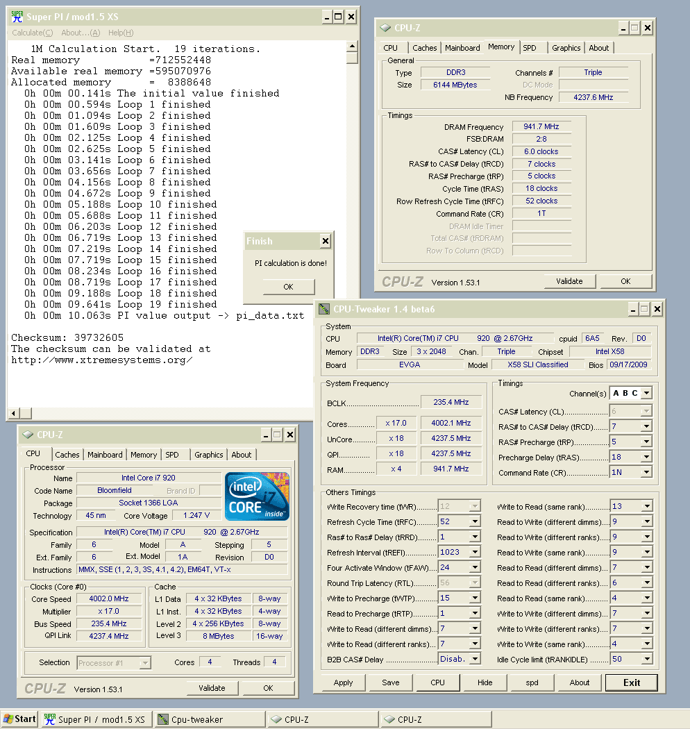Screen dimensions: 690x729
Task: Expand the Idle Cycle limit (tRANKIDLE) dropdown
Action: tap(646, 660)
